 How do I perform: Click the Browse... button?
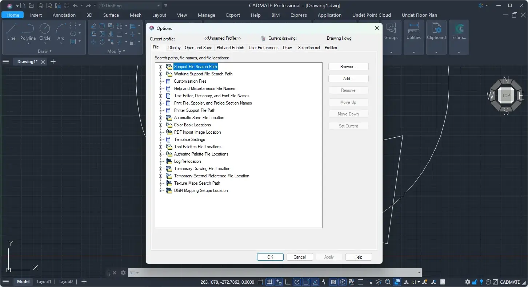click(x=348, y=67)
